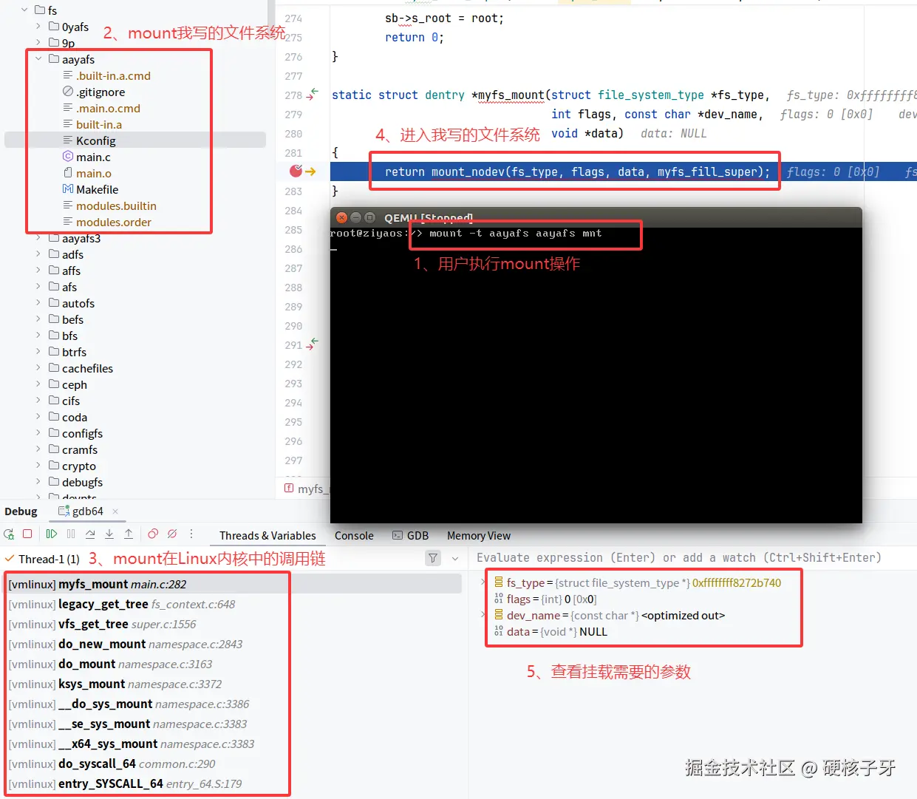Step into the function call
The image size is (917, 799).
109,534
